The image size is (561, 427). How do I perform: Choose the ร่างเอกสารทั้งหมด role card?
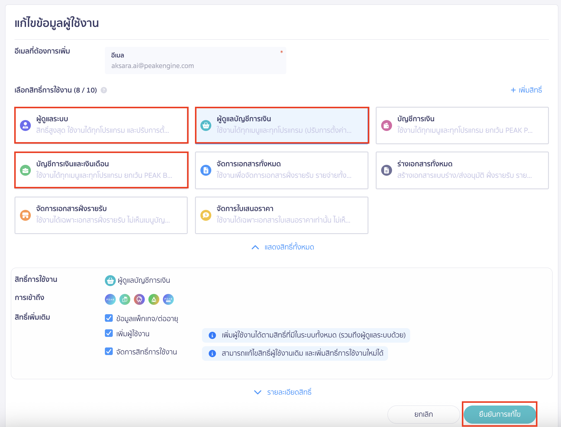click(x=462, y=170)
